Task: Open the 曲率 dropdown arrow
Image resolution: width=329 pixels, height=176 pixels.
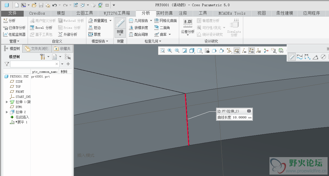Action: 170,34
